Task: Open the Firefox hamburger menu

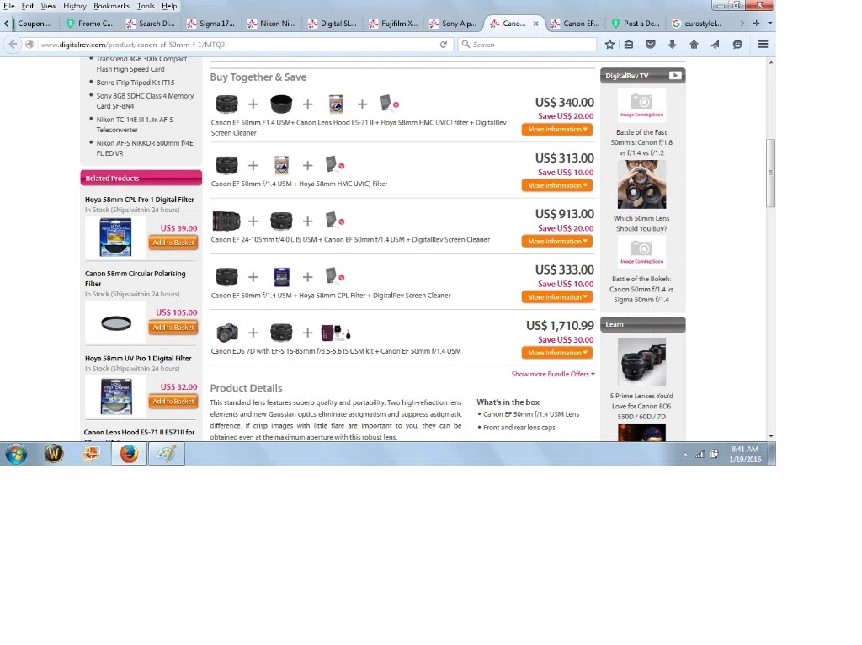Action: coord(763,45)
